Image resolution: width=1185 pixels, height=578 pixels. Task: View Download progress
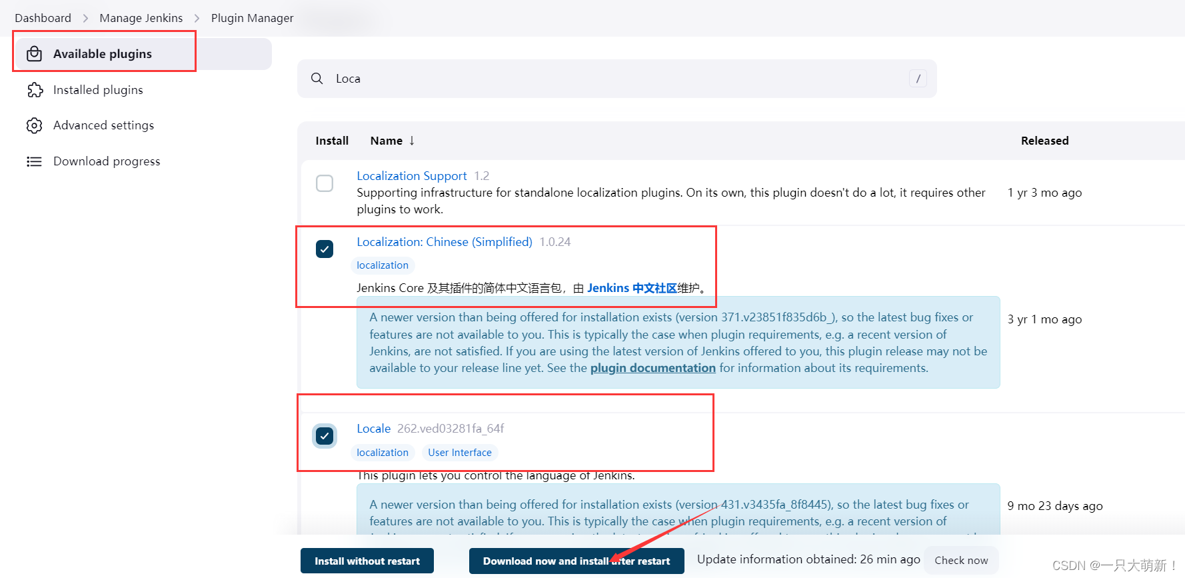click(107, 161)
